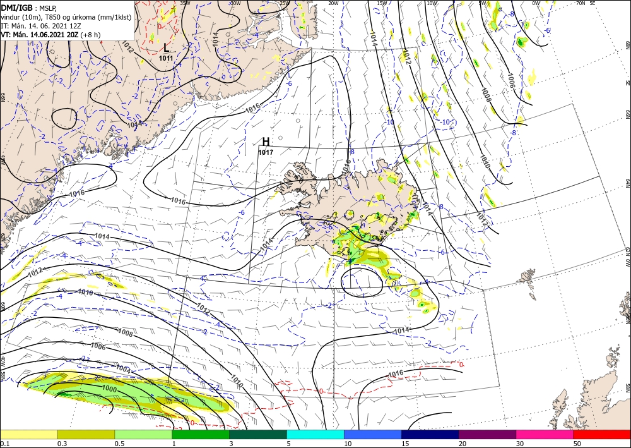Select the green 1–3 legend swatch
Image resolution: width=631 pixels, height=448 pixels.
(201, 434)
